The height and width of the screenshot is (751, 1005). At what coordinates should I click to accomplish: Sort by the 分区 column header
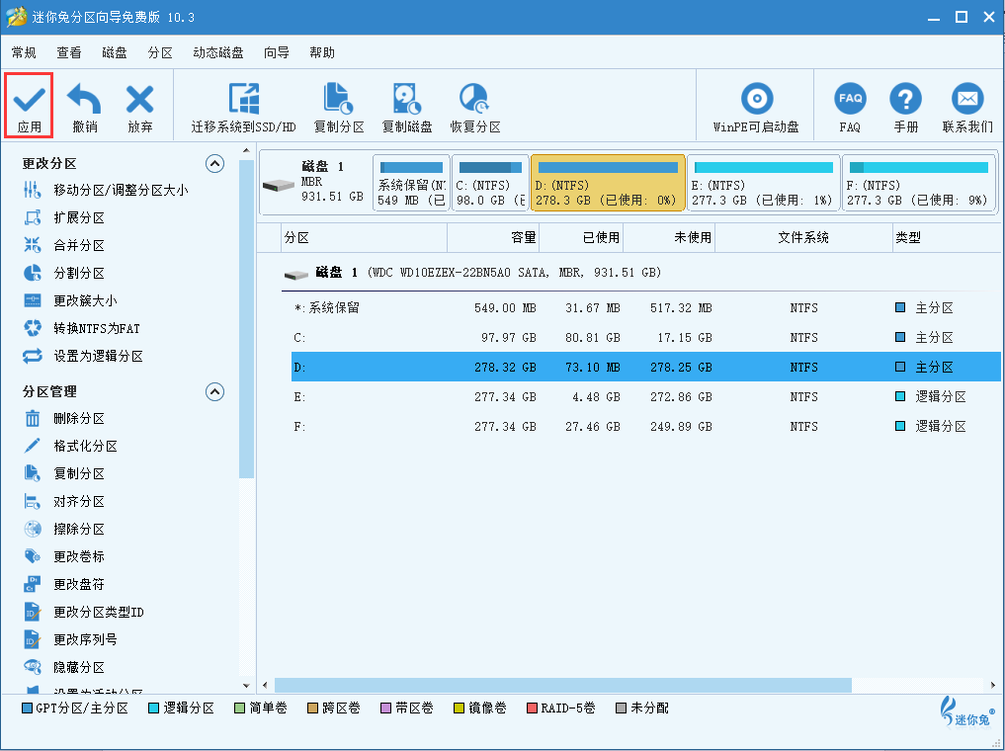coord(364,238)
